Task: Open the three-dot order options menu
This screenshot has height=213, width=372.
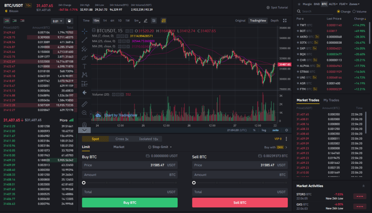Action: point(286,139)
